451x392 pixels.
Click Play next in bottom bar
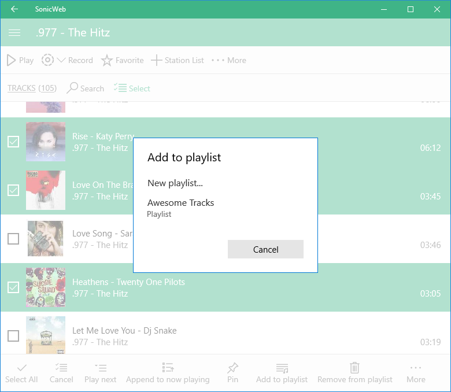100,368
